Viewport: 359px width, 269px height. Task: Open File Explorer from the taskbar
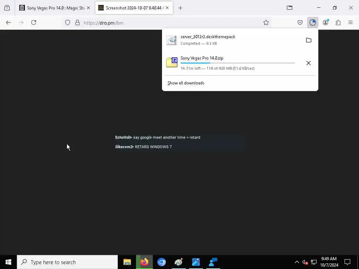(x=127, y=262)
